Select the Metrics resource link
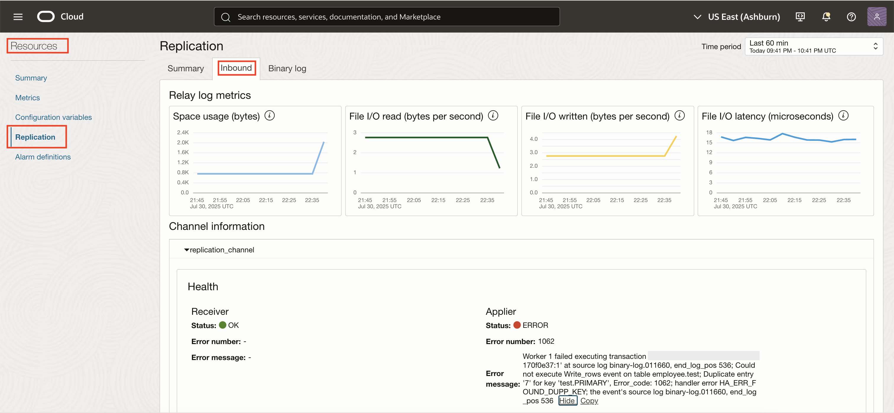894x413 pixels. tap(27, 98)
